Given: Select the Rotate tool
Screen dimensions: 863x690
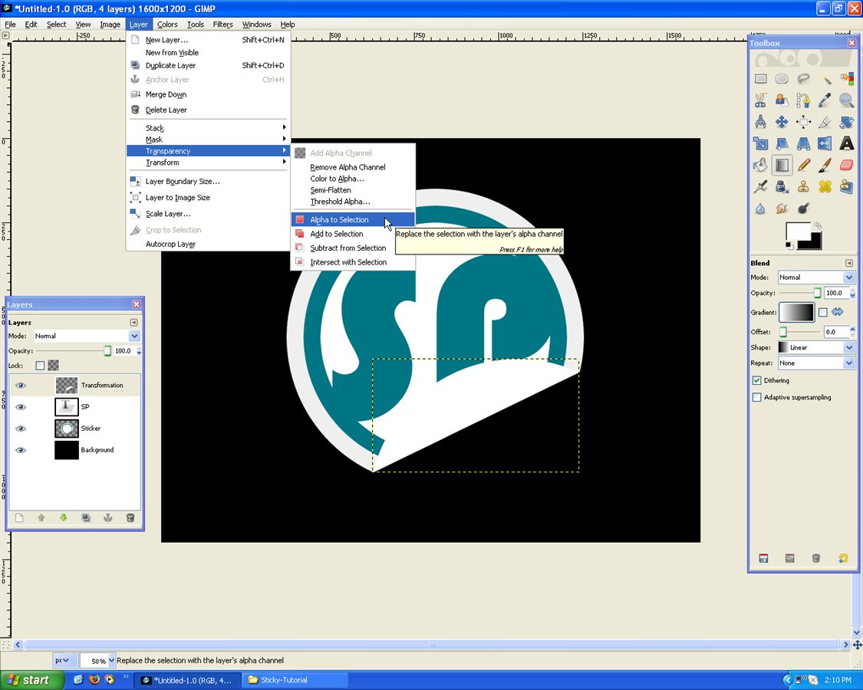Looking at the screenshot, I should tap(846, 122).
